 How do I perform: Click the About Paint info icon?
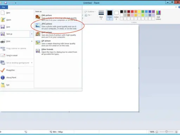[x=2, y=77]
